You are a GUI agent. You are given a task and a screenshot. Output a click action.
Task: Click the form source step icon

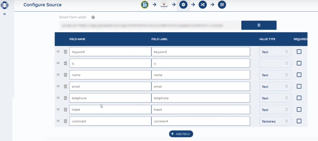coord(145,5)
